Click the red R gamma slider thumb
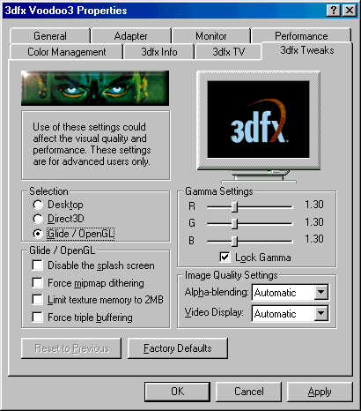 234,206
